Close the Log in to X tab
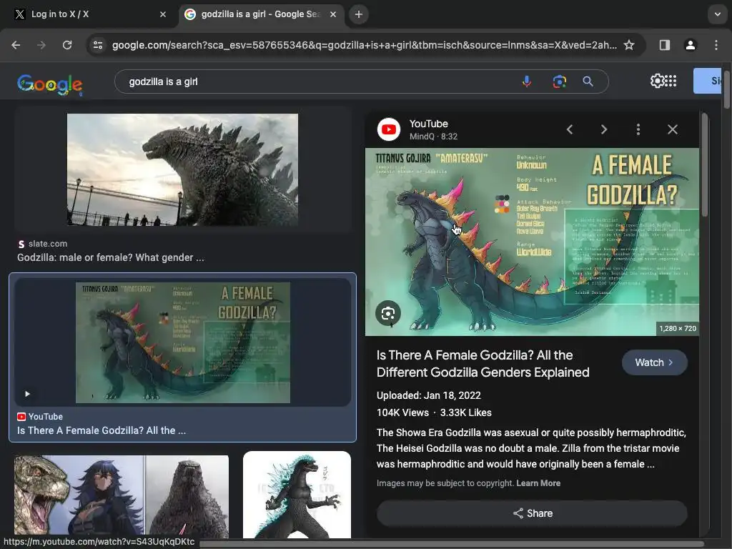Image resolution: width=732 pixels, height=549 pixels. tap(163, 14)
